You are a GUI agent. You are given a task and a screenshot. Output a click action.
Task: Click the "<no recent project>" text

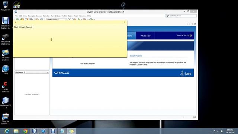click(x=88, y=64)
